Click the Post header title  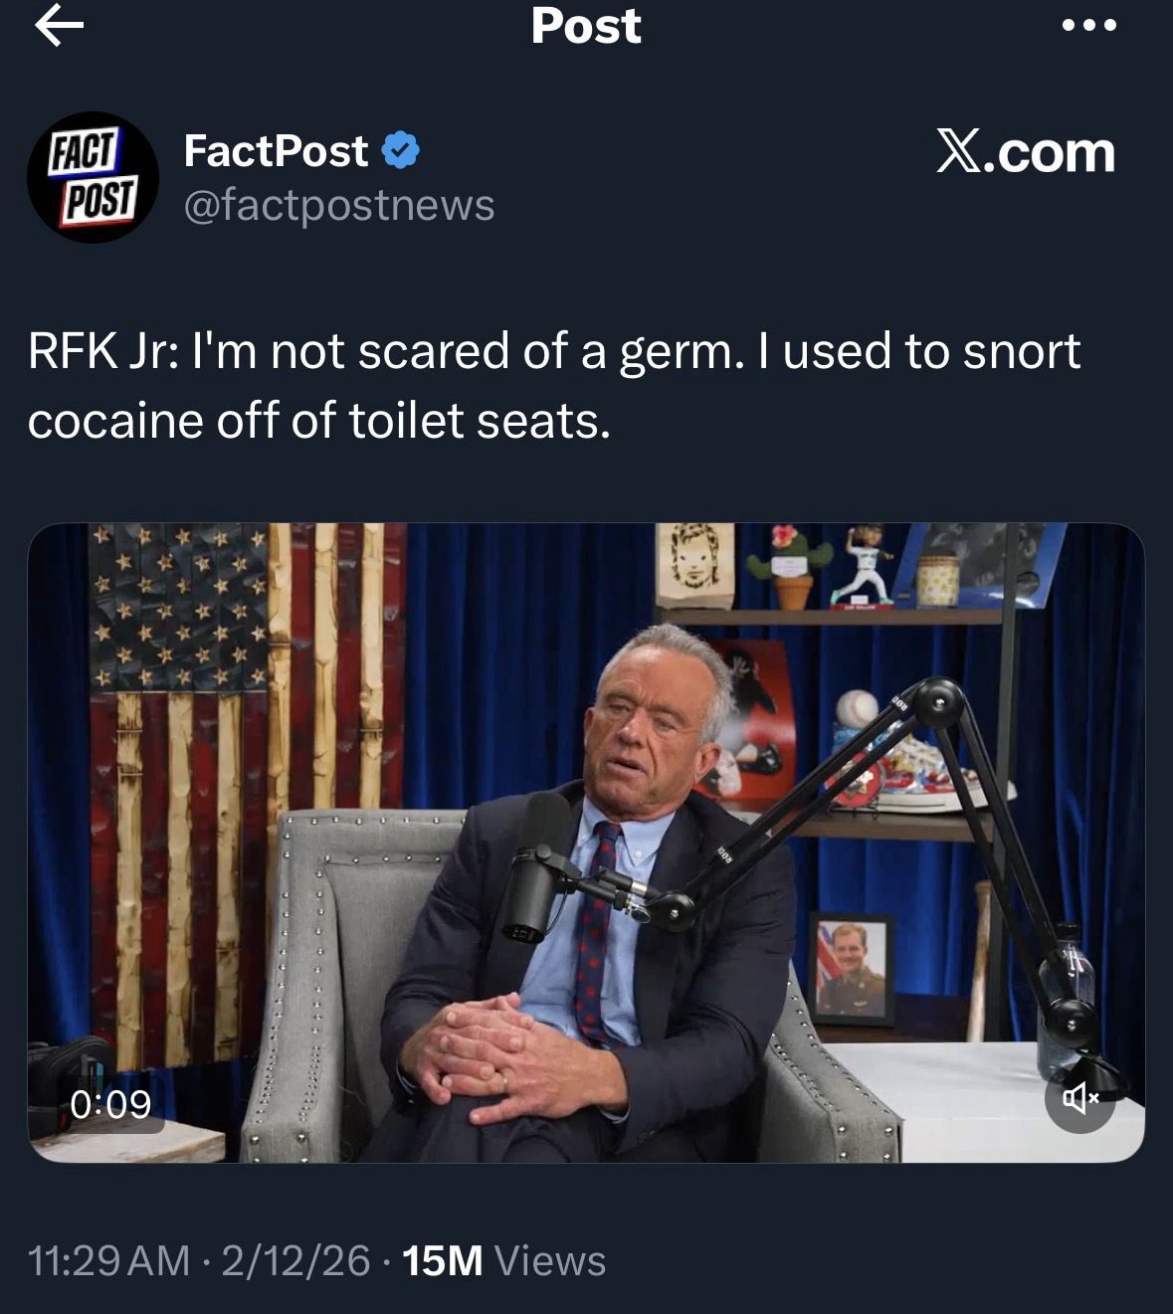pyautogui.click(x=586, y=26)
